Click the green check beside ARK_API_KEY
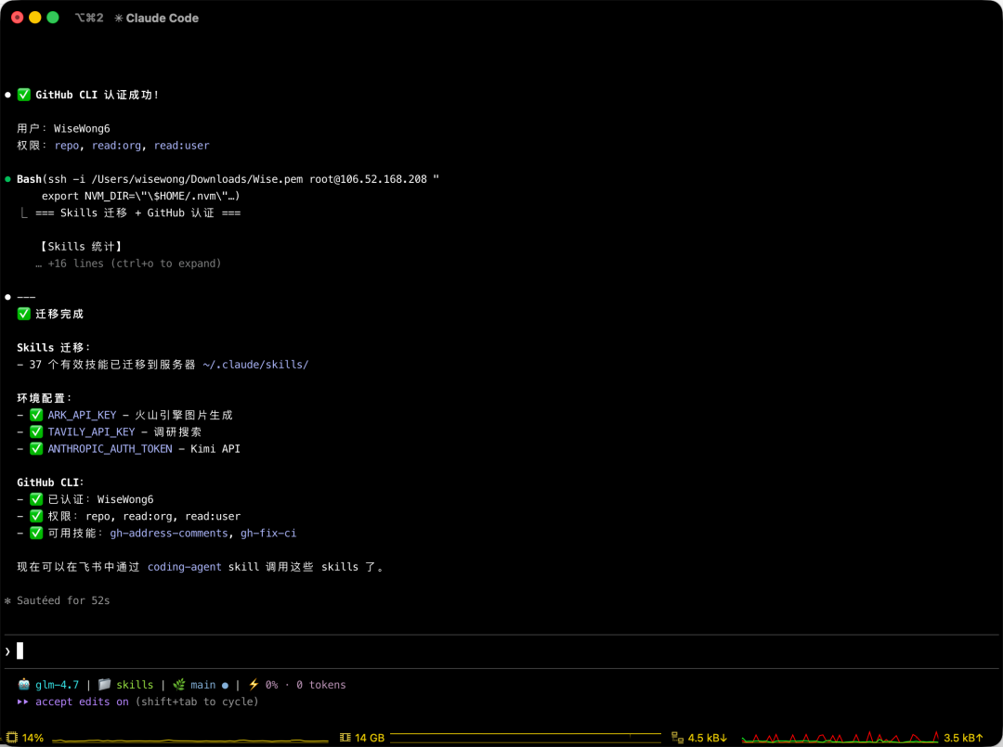 (x=36, y=415)
